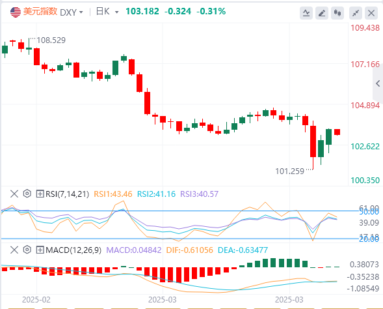This screenshot has height=309, width=383.
Task: Remove the MACD indicator panel
Action: pos(14,250)
